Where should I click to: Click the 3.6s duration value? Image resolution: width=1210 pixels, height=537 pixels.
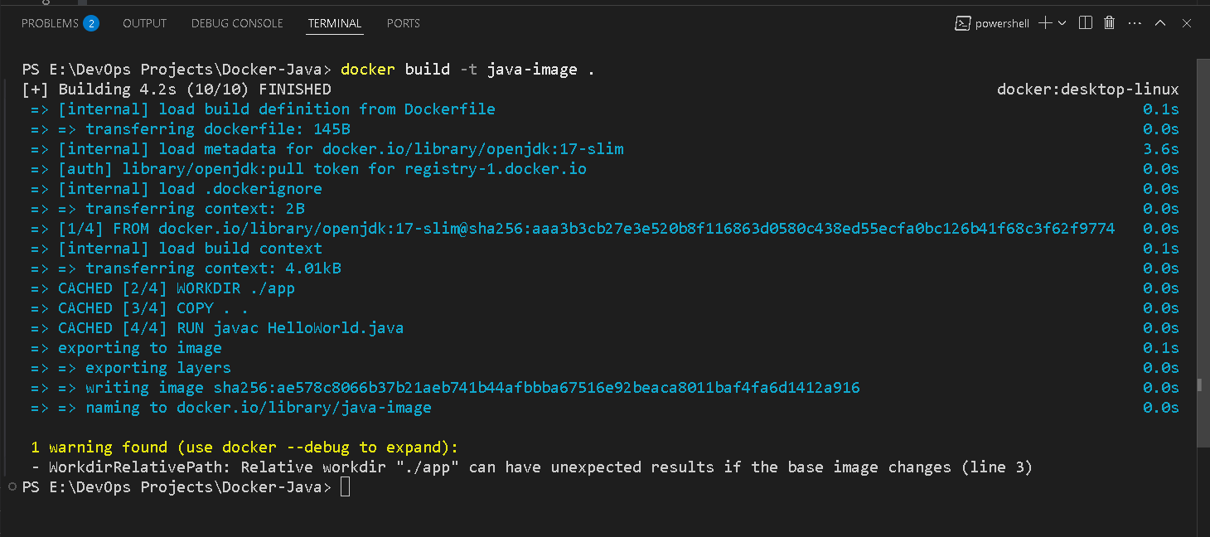coord(1161,149)
